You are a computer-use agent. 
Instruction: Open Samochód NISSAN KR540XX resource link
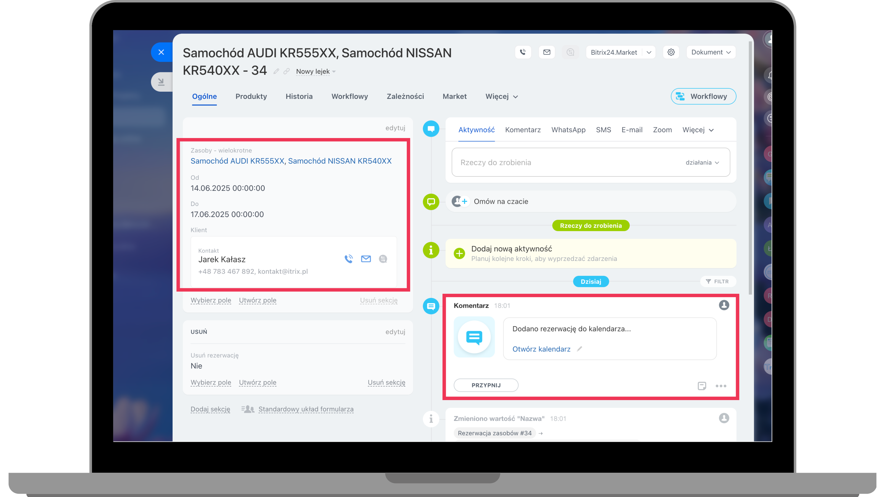[x=339, y=161]
